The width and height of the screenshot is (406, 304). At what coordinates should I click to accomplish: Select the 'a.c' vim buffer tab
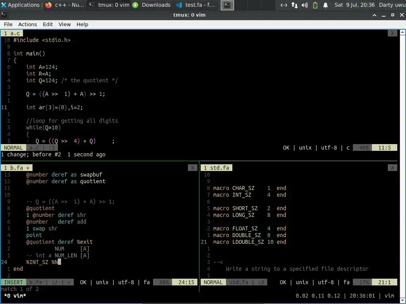pyautogui.click(x=12, y=33)
